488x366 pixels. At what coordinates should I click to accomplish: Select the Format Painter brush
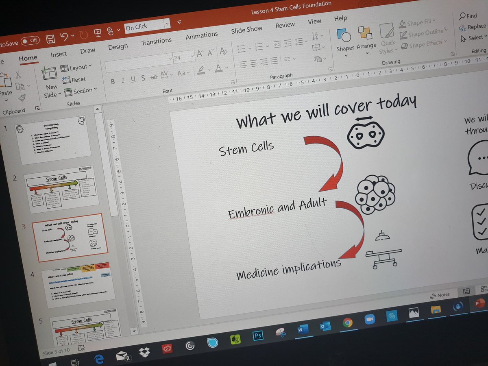tap(22, 98)
